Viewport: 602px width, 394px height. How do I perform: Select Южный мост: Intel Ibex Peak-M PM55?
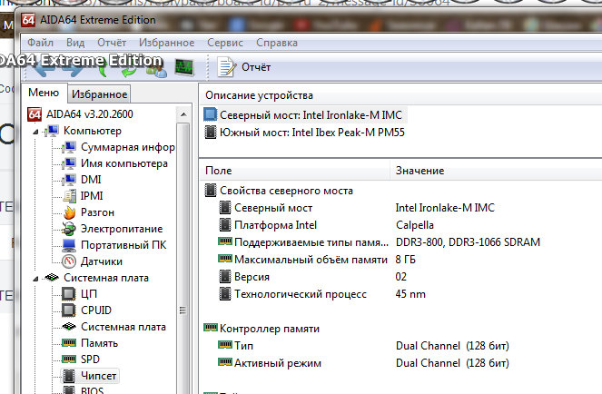311,132
